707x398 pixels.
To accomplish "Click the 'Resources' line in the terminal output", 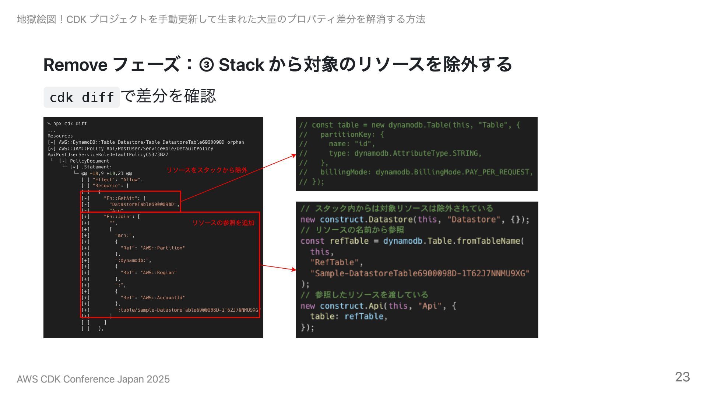I will [x=60, y=136].
